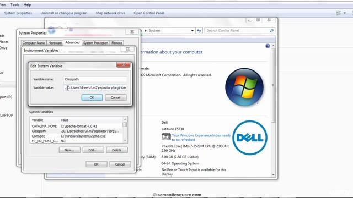Image resolution: width=353 pixels, height=198 pixels.
Task: Open the view options dropdown arrow
Action: [x=345, y=13]
